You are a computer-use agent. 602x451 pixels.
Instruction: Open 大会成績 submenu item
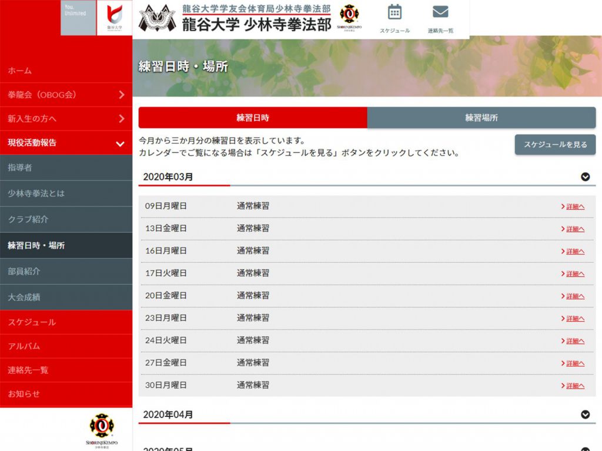(x=66, y=297)
